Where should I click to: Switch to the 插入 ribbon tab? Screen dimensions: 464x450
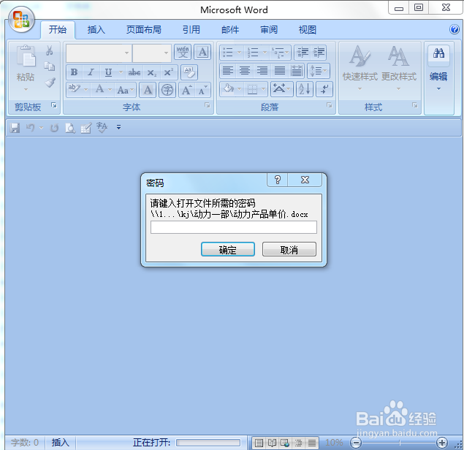pos(96,29)
